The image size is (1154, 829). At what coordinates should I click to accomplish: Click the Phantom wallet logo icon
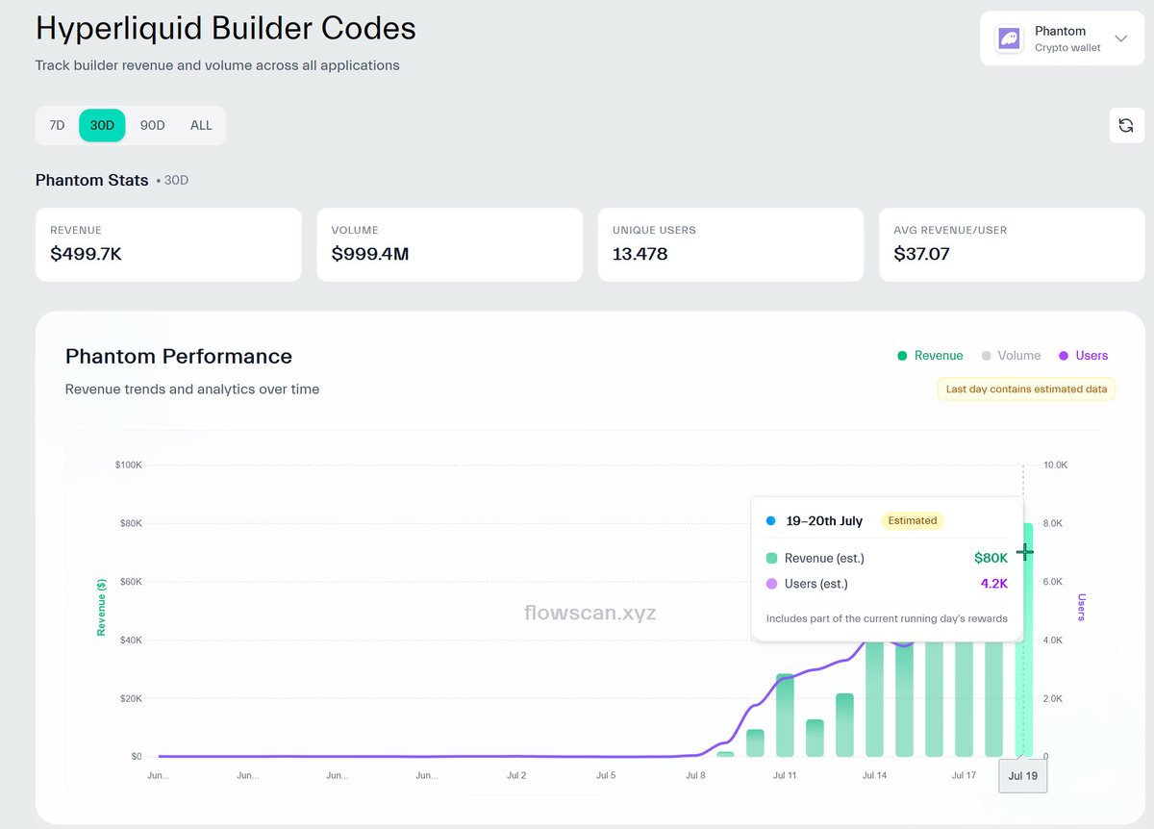pyautogui.click(x=1009, y=38)
